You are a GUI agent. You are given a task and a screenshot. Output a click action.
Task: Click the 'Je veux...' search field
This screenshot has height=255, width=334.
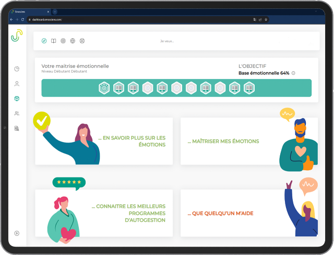[x=167, y=41]
